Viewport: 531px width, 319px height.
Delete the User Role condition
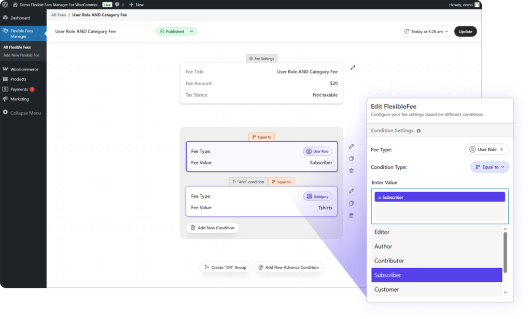point(351,171)
